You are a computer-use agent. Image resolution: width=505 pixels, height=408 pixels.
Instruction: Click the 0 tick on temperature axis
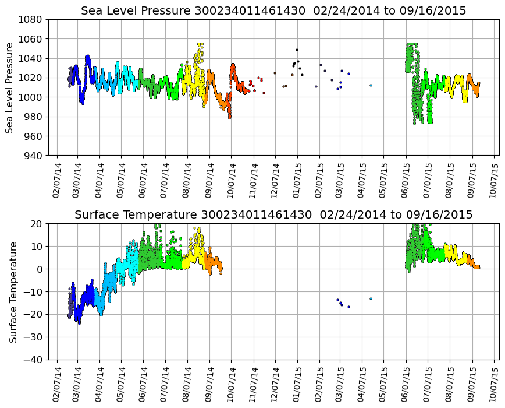40,269
